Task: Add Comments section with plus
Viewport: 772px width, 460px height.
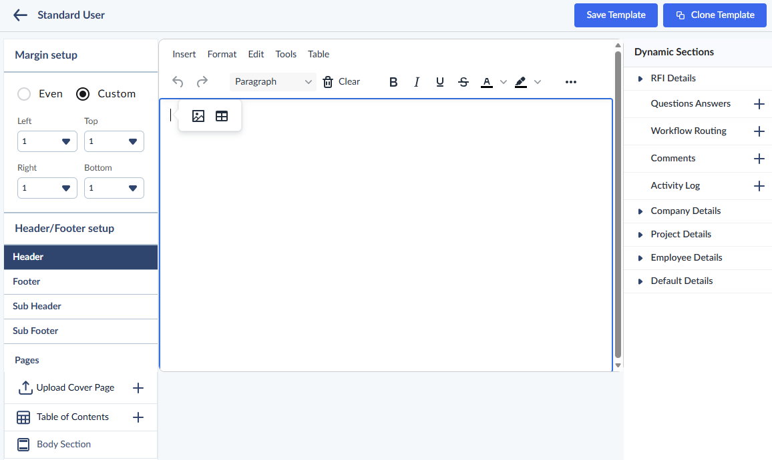Action: [759, 159]
